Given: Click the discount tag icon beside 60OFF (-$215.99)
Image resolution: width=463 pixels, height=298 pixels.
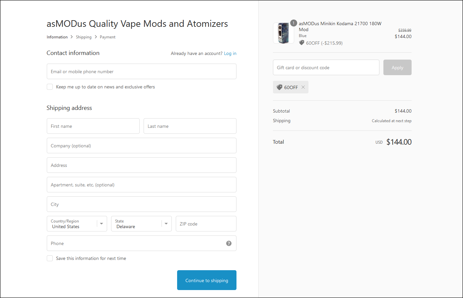Looking at the screenshot, I should [301, 43].
